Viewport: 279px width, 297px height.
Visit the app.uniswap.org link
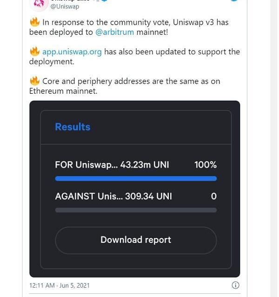(72, 52)
